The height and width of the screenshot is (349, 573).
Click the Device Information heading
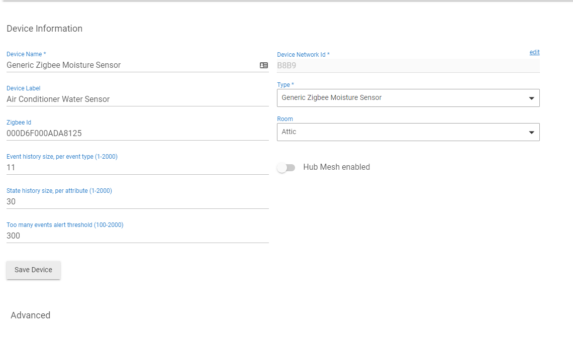coord(45,29)
